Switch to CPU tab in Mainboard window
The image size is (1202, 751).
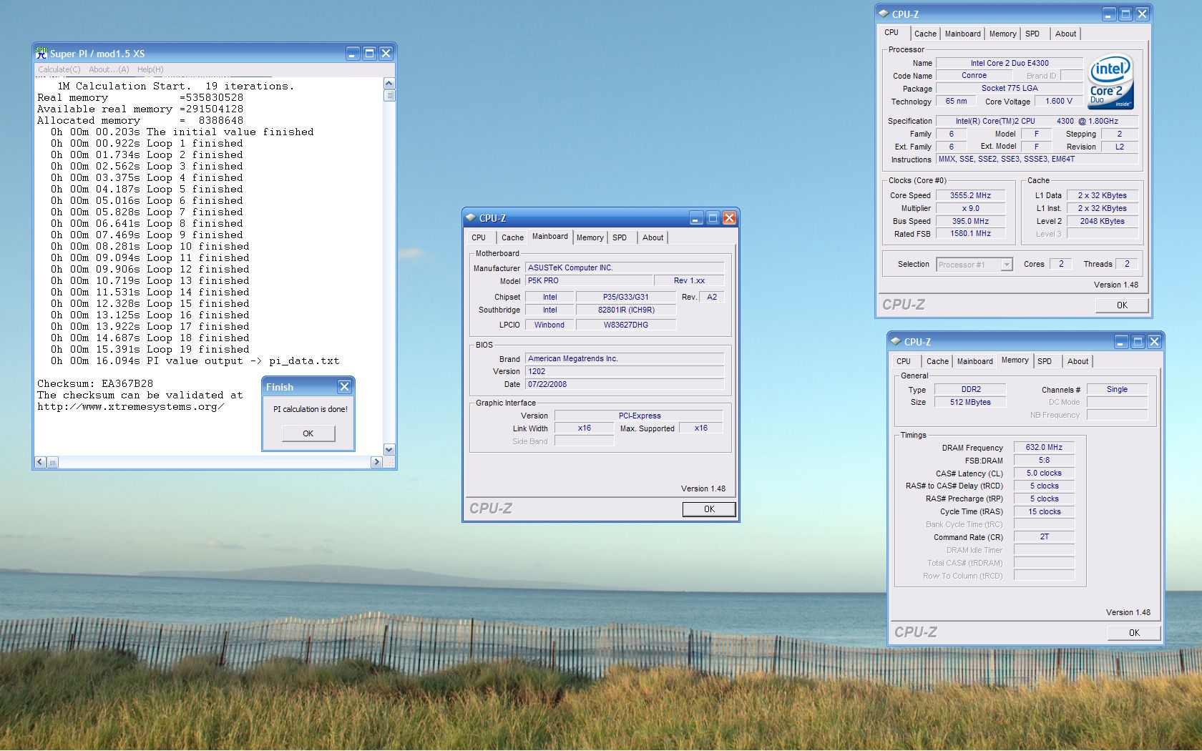point(479,237)
